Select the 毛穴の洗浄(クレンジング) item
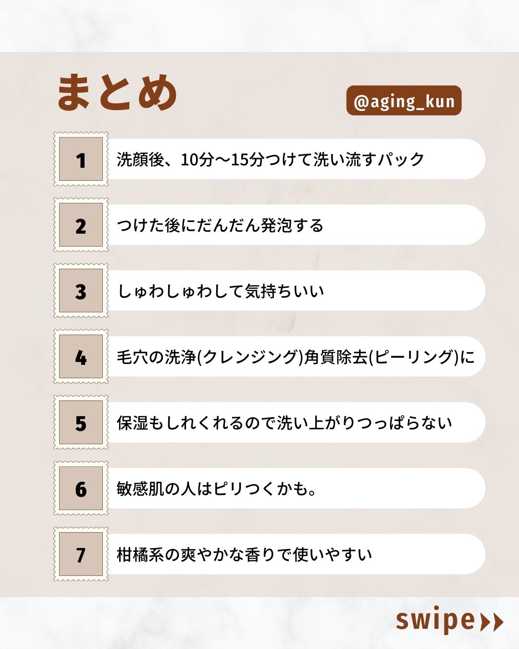This screenshot has height=649, width=519. 295,357
